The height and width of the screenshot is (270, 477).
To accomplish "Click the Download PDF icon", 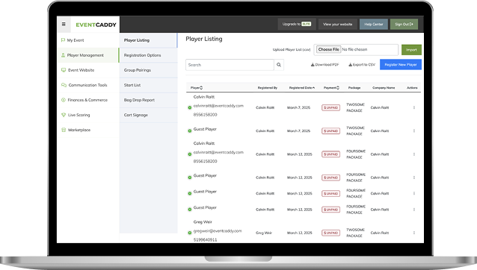I will click(313, 65).
